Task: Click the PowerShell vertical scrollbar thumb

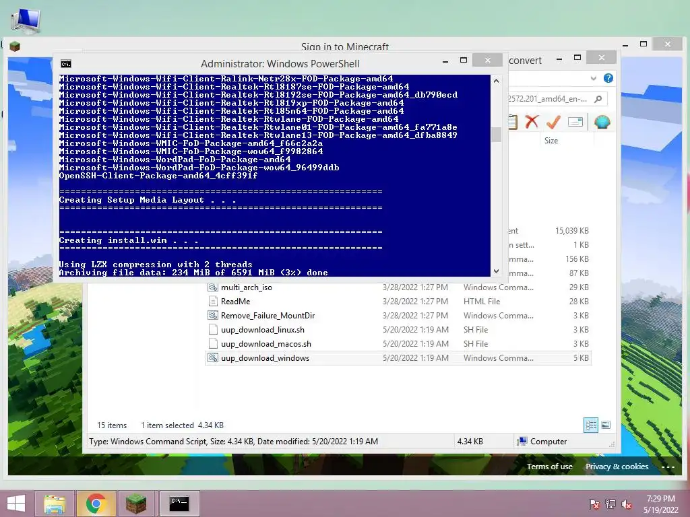Action: (497, 135)
